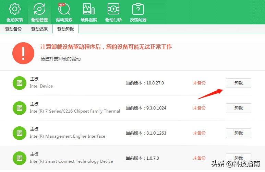Open the 硬件温度 monitor icon
Viewport: 265px width, 172px height.
pyautogui.click(x=89, y=9)
